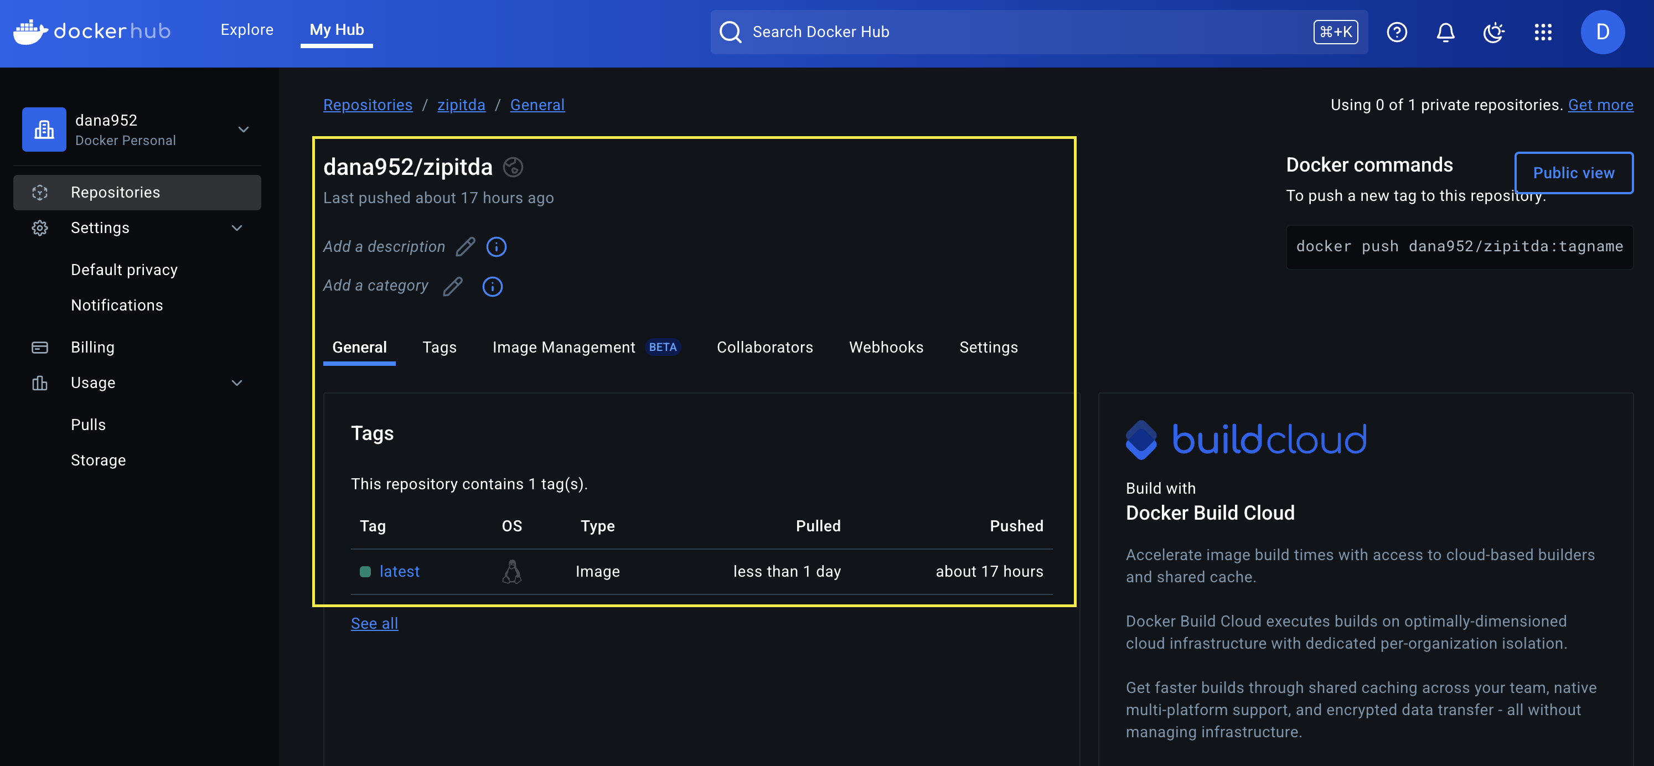Open the category info icon
The width and height of the screenshot is (1654, 766).
492,286
